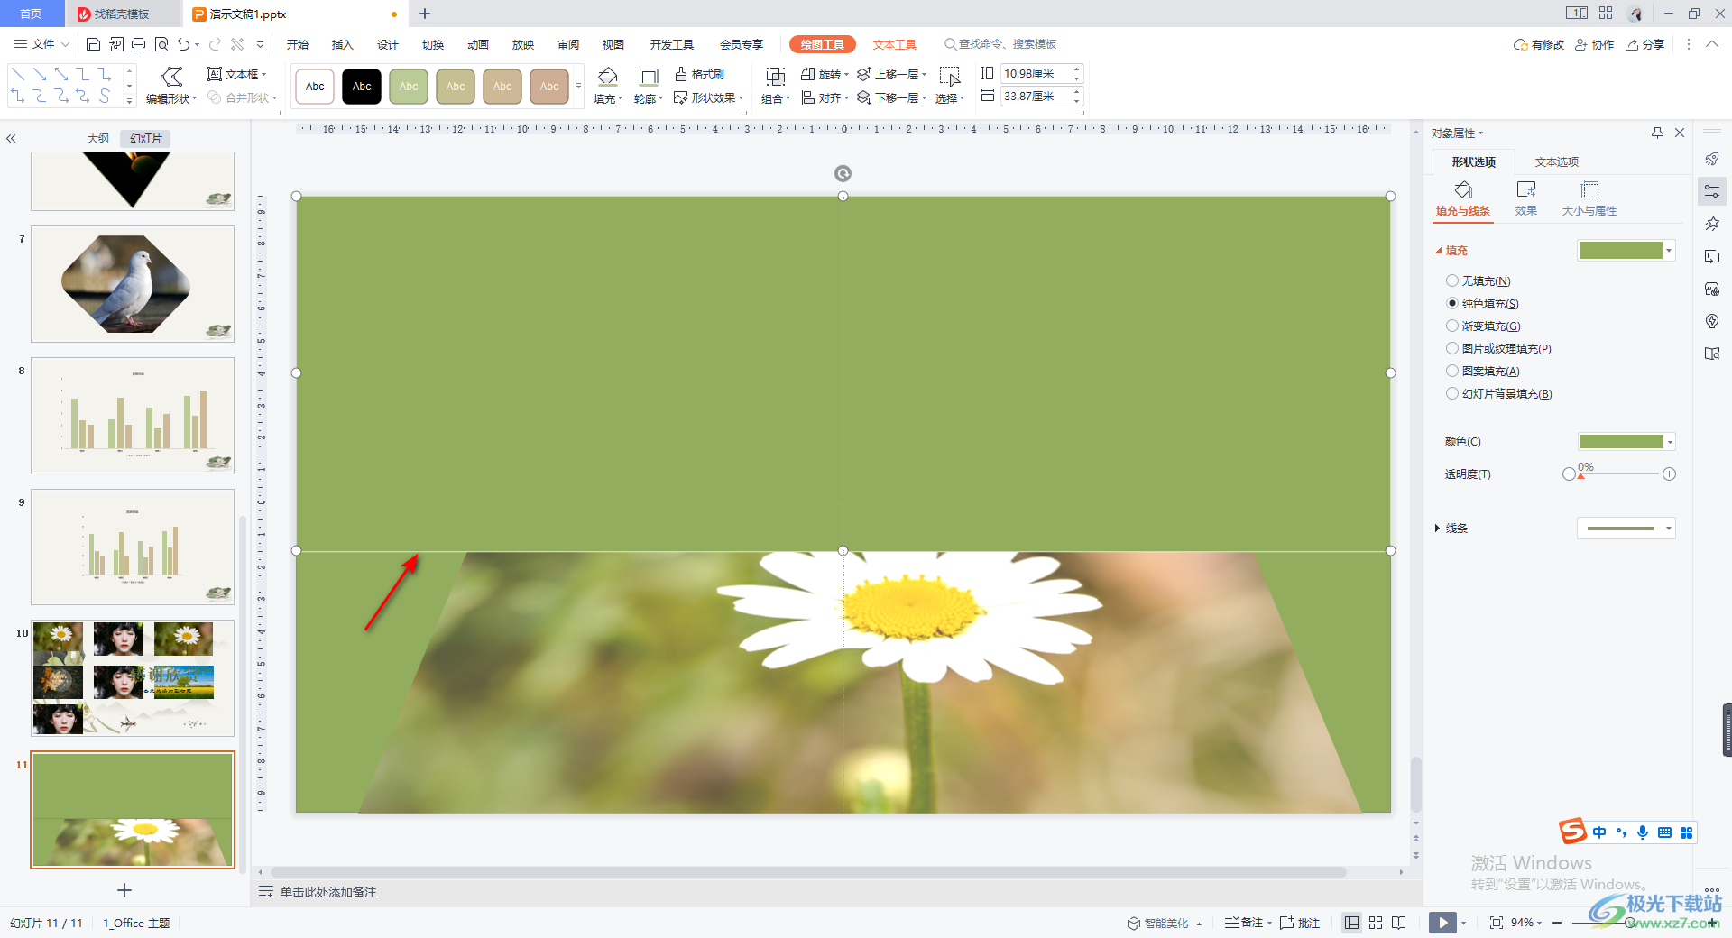Viewport: 1732px width, 938px height.
Task: Click the Comments button in status bar
Action: point(1300,923)
